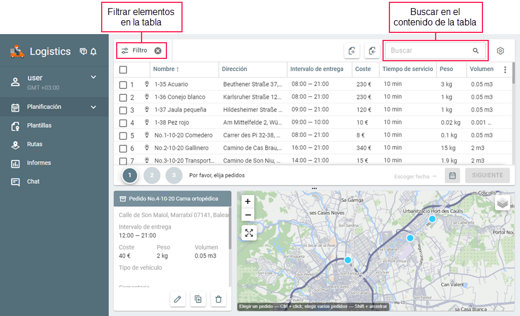Open Chat in the sidebar
Screen dimensions: 520x316
33,181
